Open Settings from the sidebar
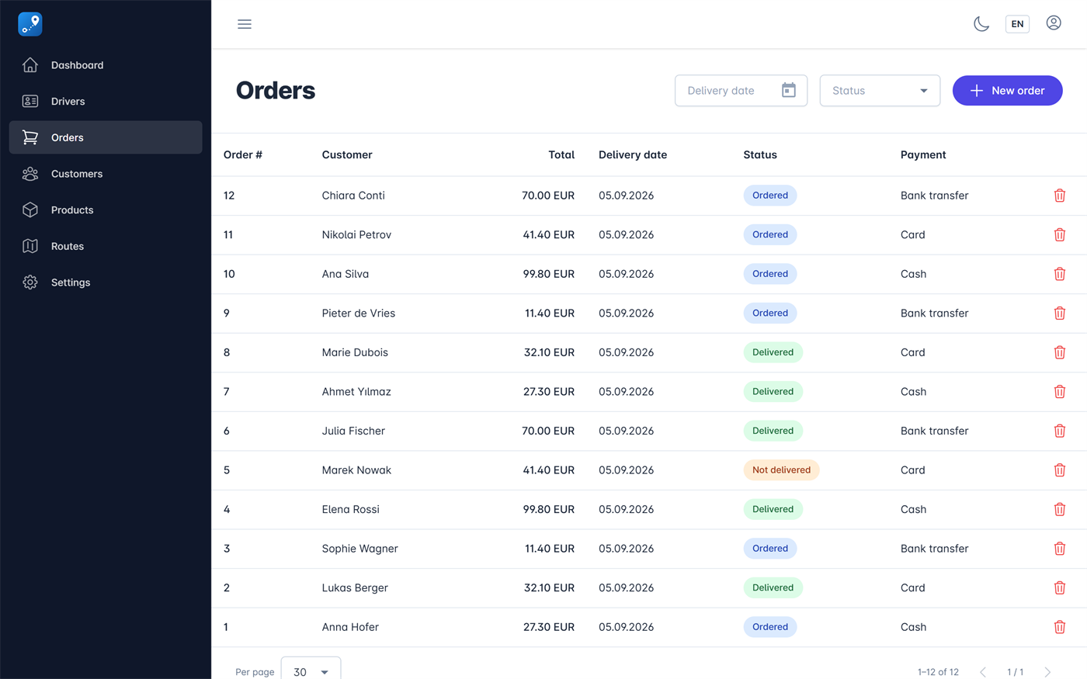Image resolution: width=1087 pixels, height=679 pixels. pyautogui.click(x=106, y=282)
